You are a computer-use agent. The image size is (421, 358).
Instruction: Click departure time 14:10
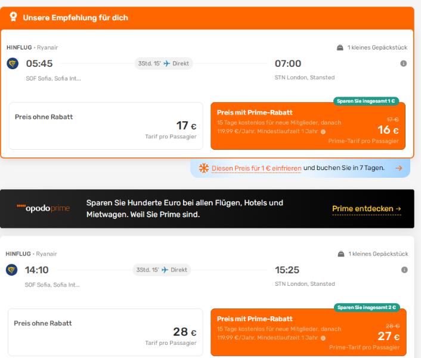click(37, 270)
